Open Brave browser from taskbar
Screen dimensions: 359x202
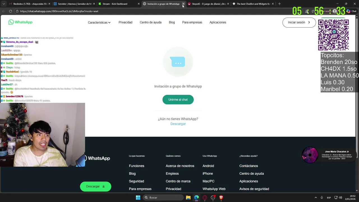pos(221,198)
